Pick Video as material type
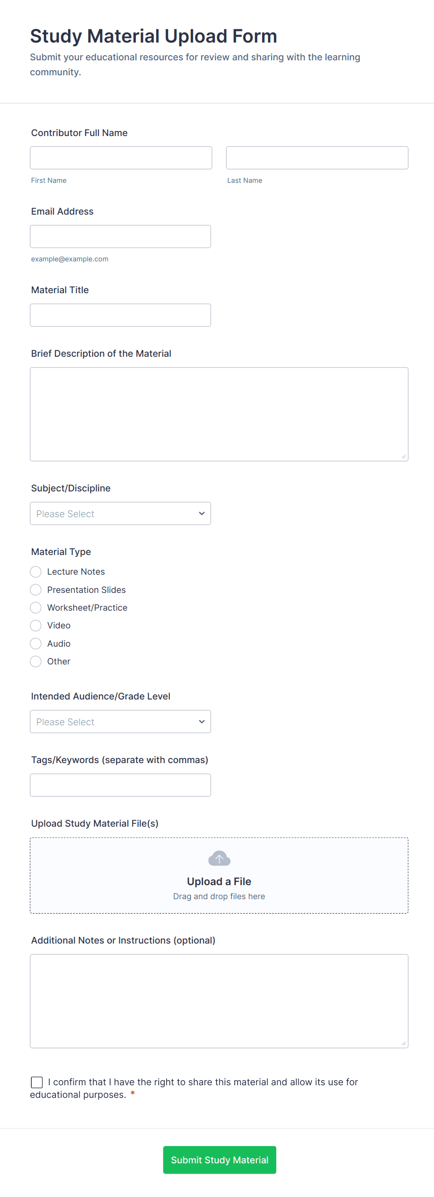The width and height of the screenshot is (434, 1197). click(x=36, y=626)
